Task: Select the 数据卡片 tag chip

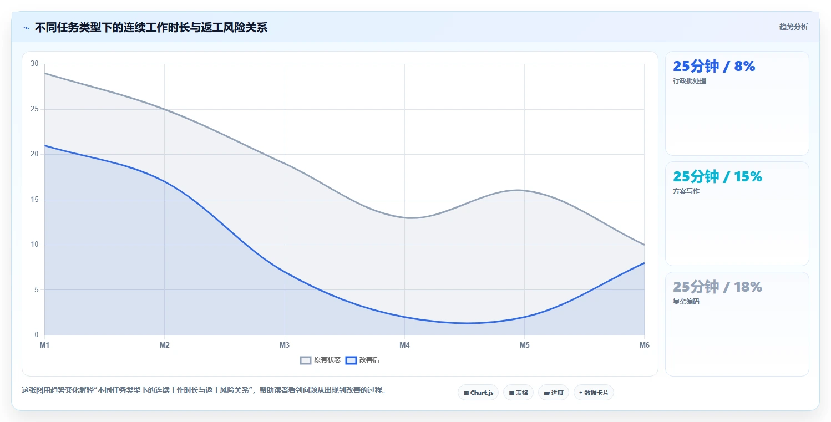Action: pos(594,393)
